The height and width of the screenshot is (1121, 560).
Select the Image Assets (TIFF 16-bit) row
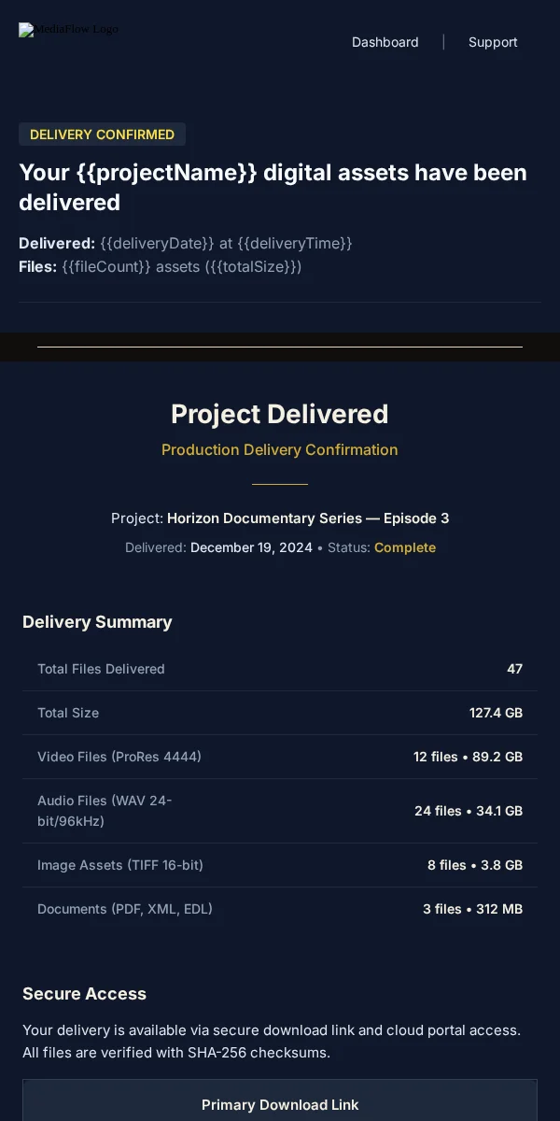pos(280,865)
